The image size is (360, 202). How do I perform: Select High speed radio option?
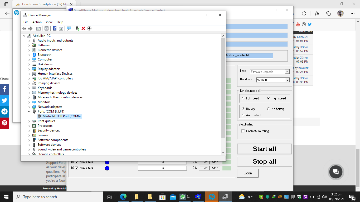point(268,98)
